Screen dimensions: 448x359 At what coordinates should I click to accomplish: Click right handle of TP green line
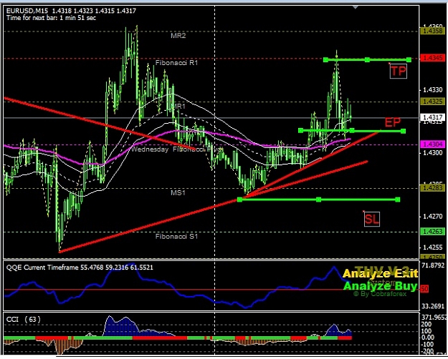(409, 59)
